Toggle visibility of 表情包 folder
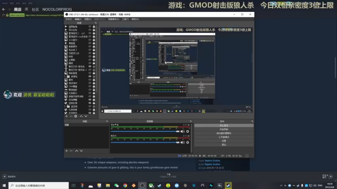337x189 pixels. [90, 76]
